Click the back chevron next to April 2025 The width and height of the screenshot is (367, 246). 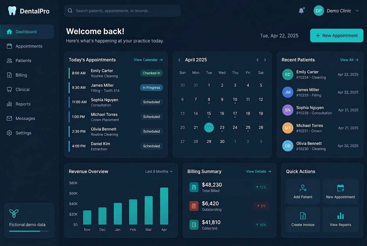179,60
